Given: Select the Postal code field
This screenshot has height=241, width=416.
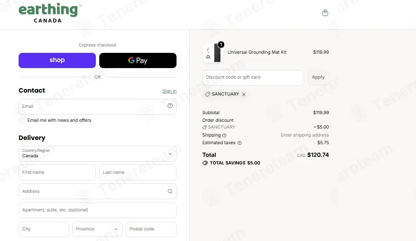Looking at the screenshot, I should 151,229.
